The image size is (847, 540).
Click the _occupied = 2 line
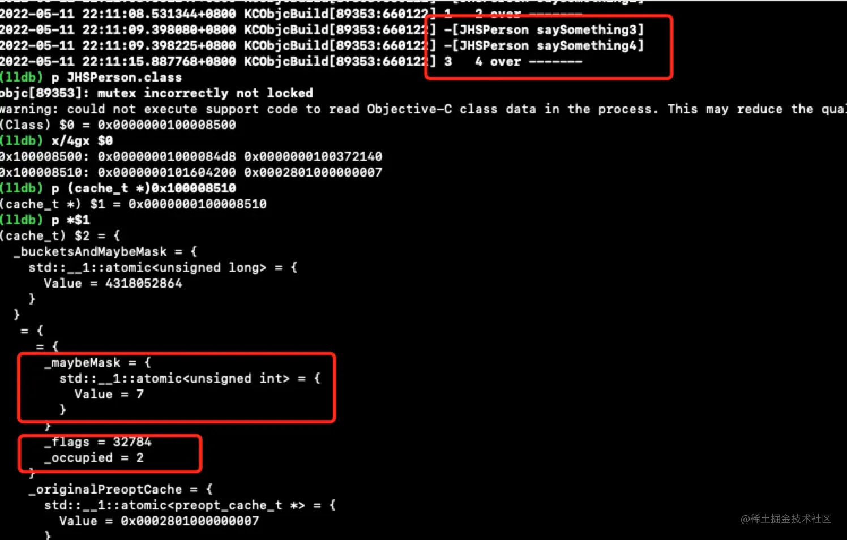pyautogui.click(x=93, y=457)
